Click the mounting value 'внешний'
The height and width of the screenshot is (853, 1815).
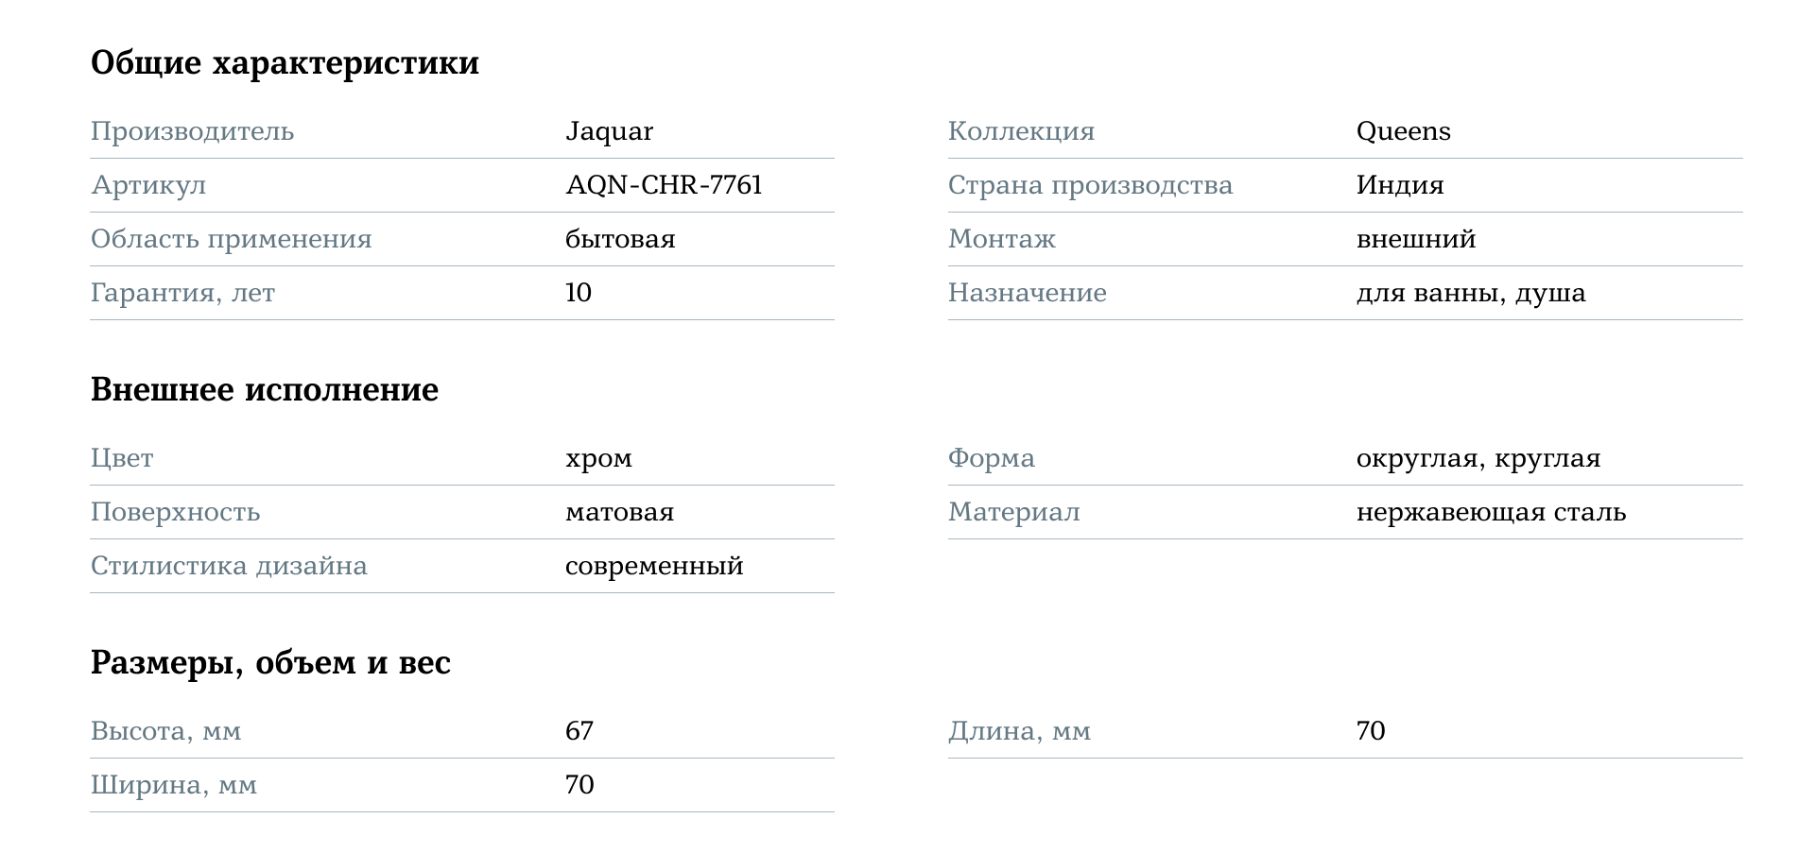tap(1415, 239)
